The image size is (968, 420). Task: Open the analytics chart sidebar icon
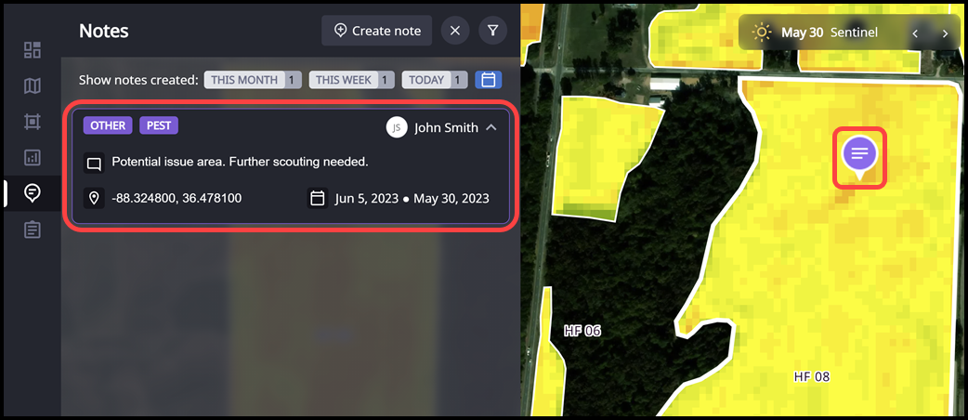pos(33,158)
